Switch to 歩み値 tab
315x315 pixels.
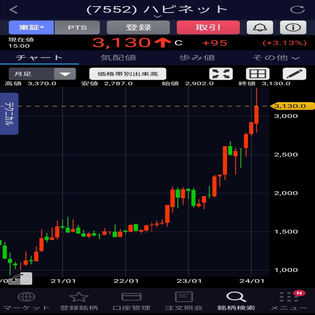click(x=197, y=58)
